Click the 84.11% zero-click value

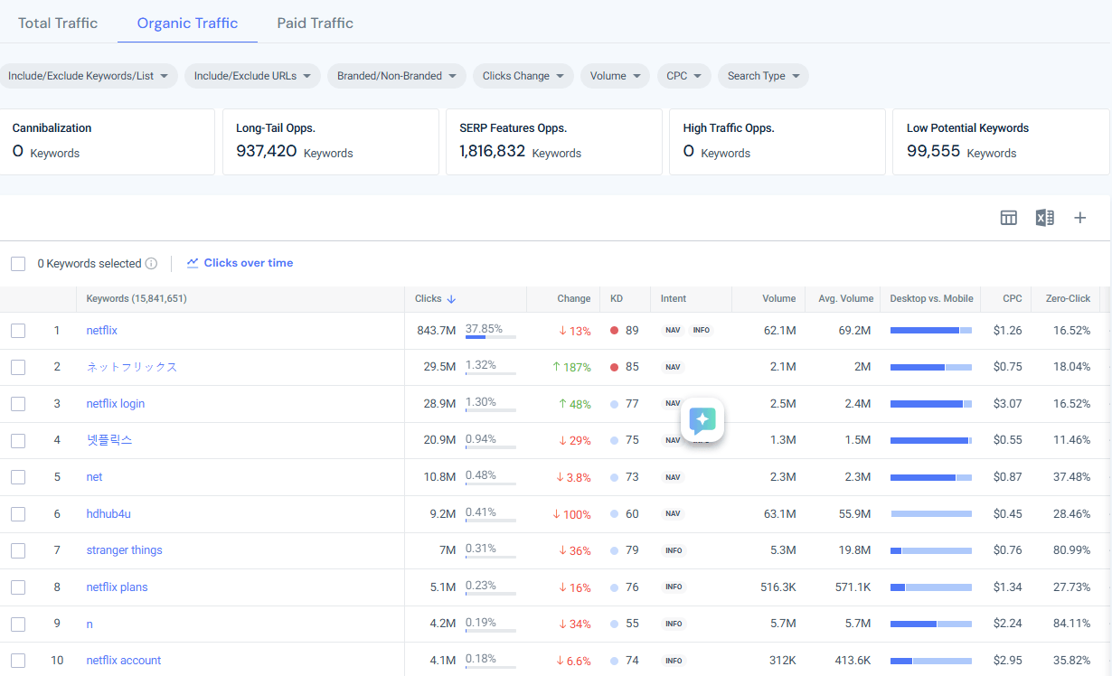pos(1072,624)
